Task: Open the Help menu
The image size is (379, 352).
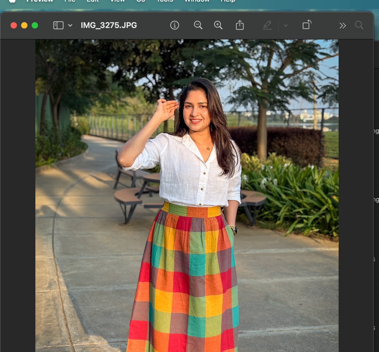Action: (228, 1)
